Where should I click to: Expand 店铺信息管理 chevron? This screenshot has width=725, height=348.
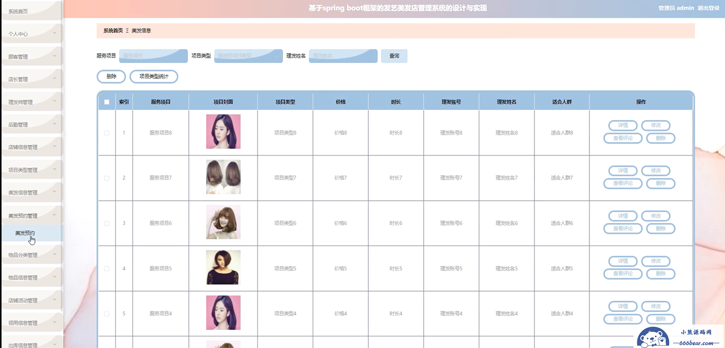(55, 146)
